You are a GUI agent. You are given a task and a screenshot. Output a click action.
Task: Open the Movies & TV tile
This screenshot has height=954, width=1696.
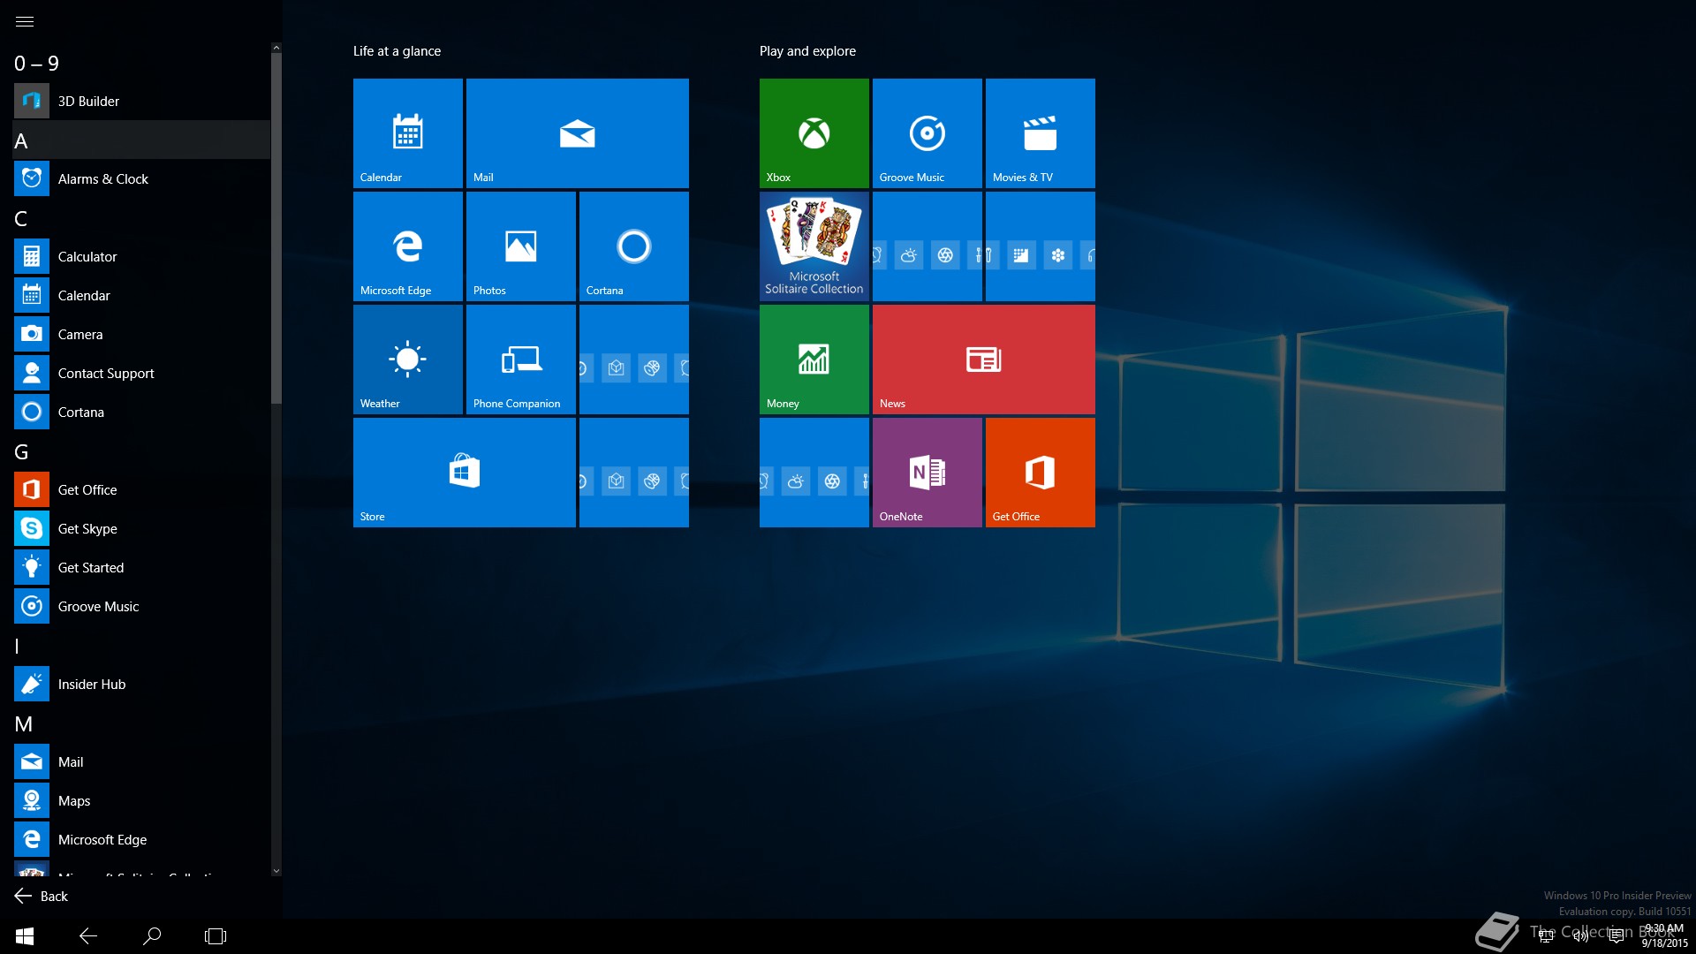pyautogui.click(x=1041, y=133)
